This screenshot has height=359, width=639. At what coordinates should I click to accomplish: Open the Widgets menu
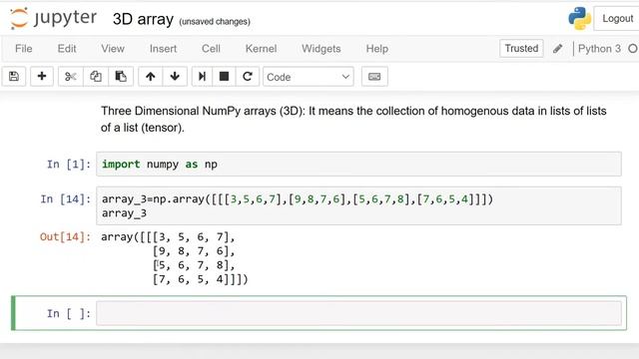(321, 49)
